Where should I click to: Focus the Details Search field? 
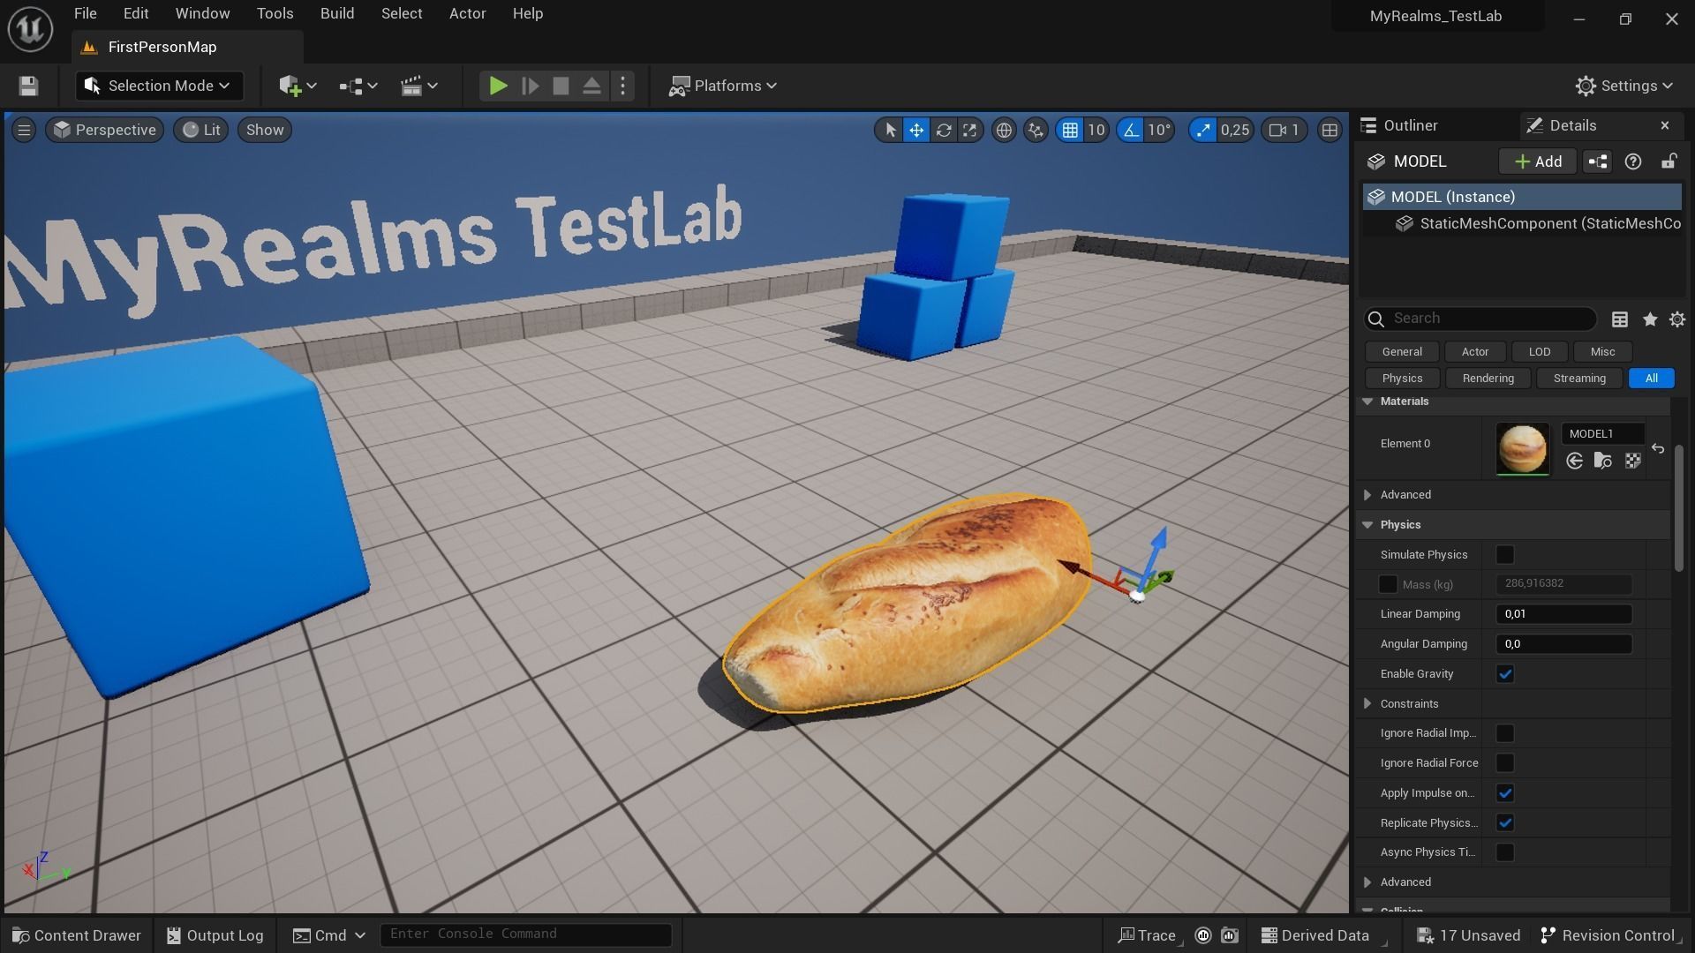click(x=1480, y=319)
